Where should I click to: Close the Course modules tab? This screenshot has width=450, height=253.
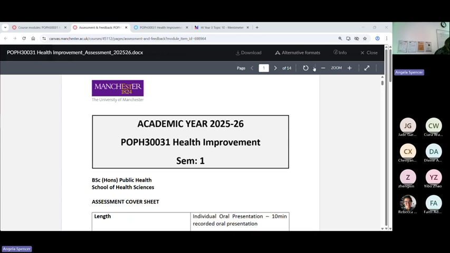[x=65, y=27]
